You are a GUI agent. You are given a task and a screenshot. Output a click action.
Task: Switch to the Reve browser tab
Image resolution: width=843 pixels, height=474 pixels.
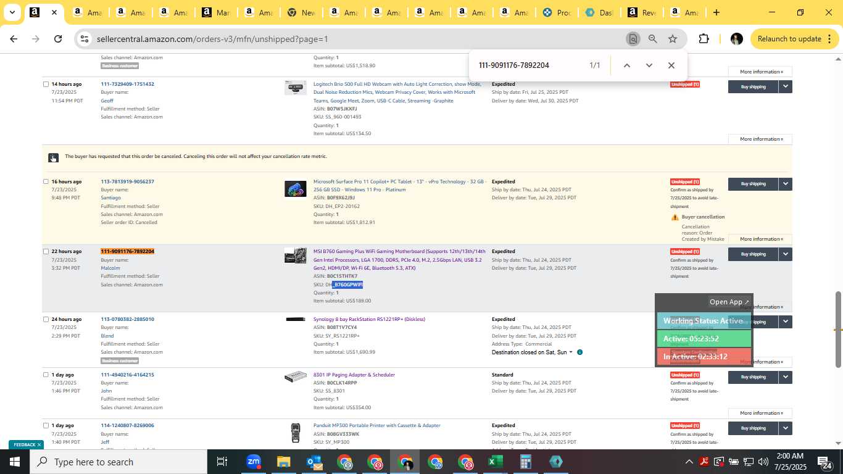[641, 12]
